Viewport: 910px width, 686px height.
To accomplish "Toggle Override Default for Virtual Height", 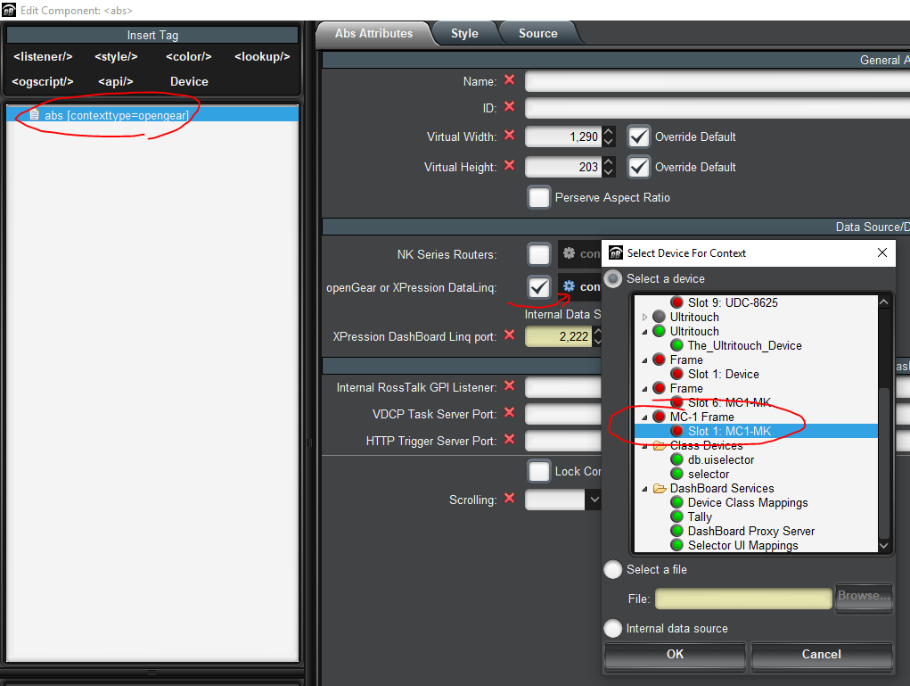I will (x=638, y=168).
